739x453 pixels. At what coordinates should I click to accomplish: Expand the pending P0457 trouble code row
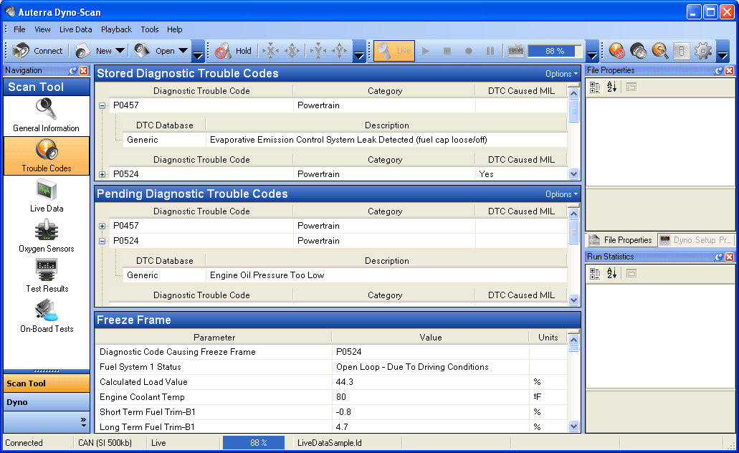click(102, 226)
